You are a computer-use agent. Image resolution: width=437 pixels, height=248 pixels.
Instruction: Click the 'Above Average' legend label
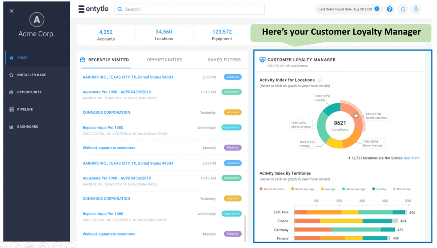click(356, 189)
